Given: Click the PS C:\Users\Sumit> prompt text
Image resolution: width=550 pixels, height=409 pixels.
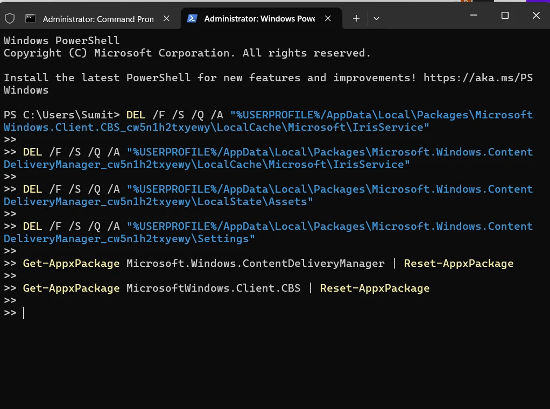Looking at the screenshot, I should tap(61, 115).
